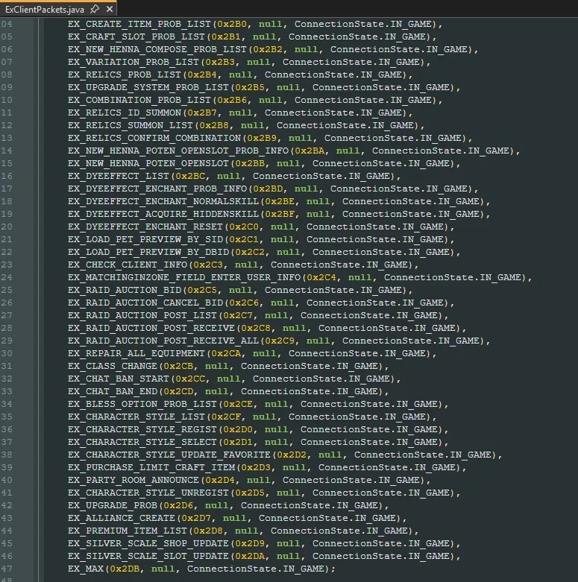
Task: Close the ExClientPackets.java tab
Action: (x=109, y=9)
